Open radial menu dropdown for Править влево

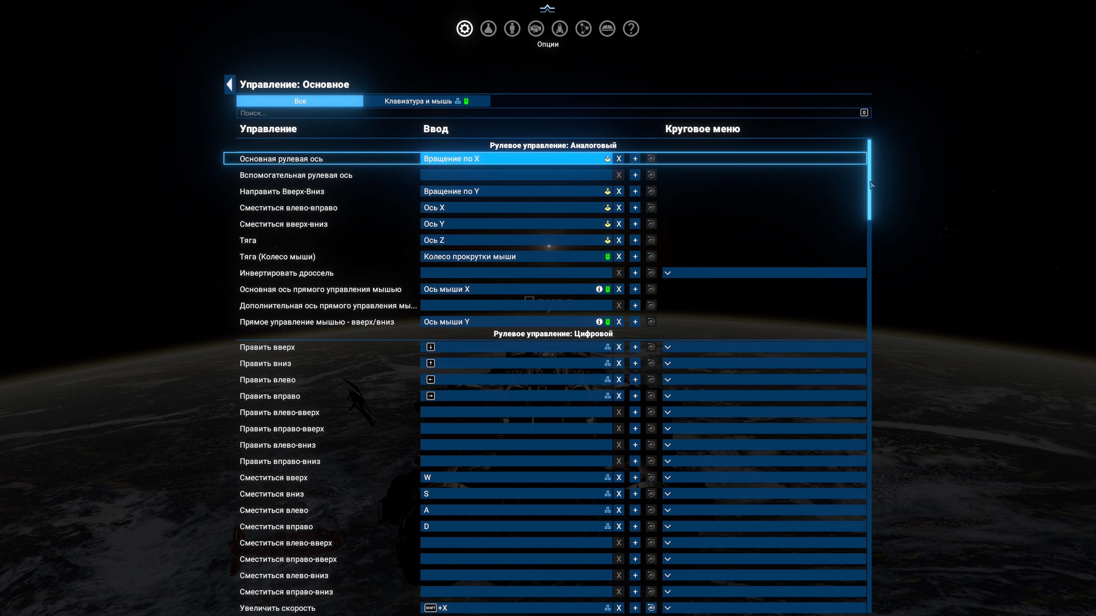point(764,380)
